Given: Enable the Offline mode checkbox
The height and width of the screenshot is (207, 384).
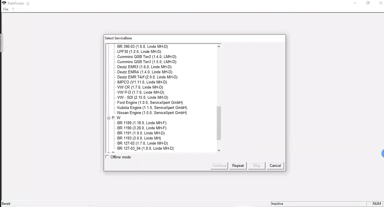Looking at the screenshot, I should pyautogui.click(x=107, y=157).
